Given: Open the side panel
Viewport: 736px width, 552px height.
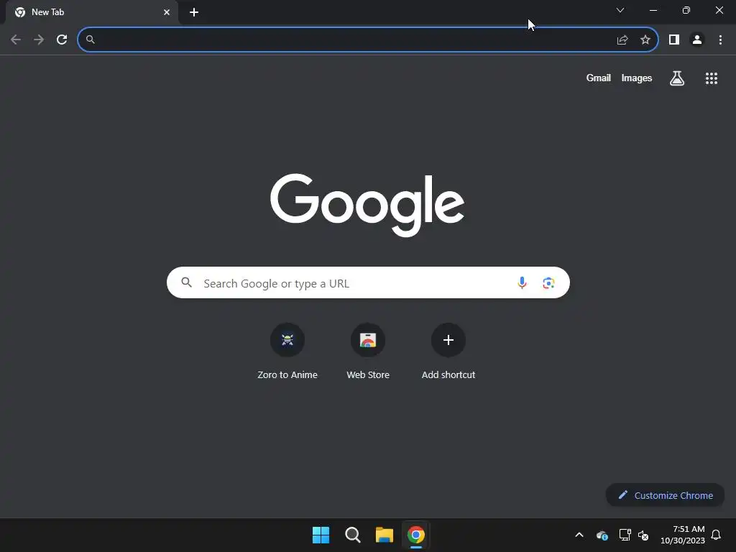Looking at the screenshot, I should click(x=674, y=40).
